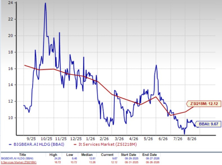Viewport: 222px width, 165px height.
Task: Click the 1/26 x-axis label
Action: pyautogui.click(x=90, y=139)
